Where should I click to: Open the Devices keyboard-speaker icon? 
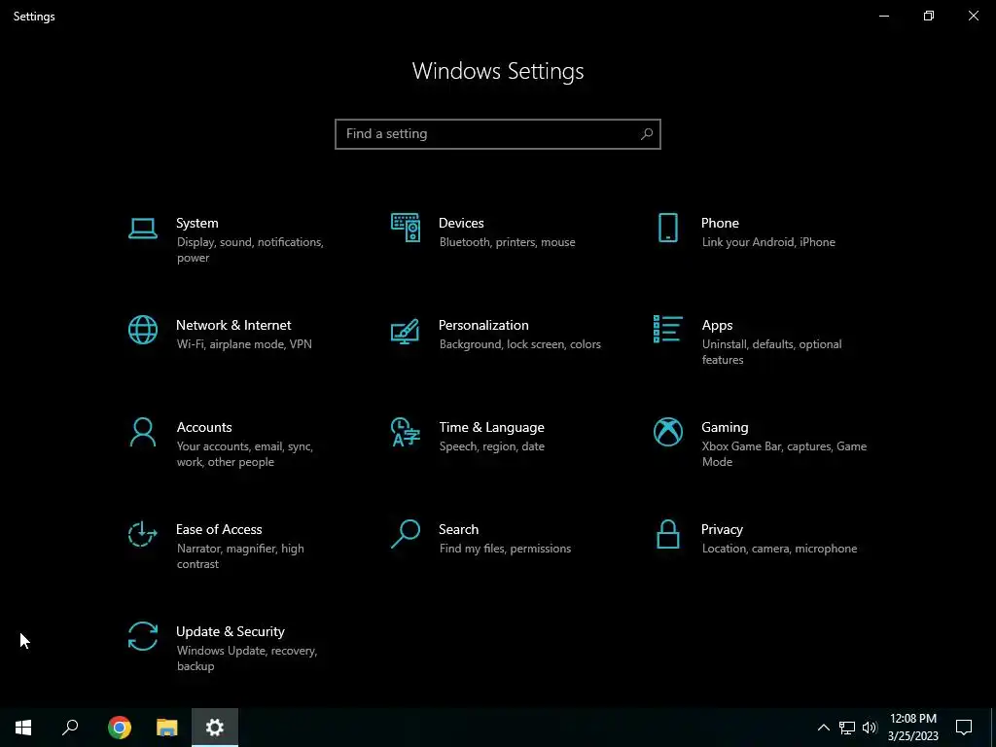coord(406,228)
